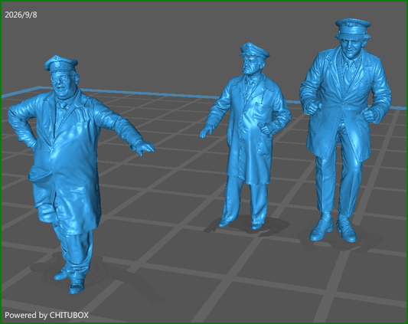Click the right figure's left fist
Image resolution: width=408 pixels, height=324 pixels.
pyautogui.click(x=370, y=115)
